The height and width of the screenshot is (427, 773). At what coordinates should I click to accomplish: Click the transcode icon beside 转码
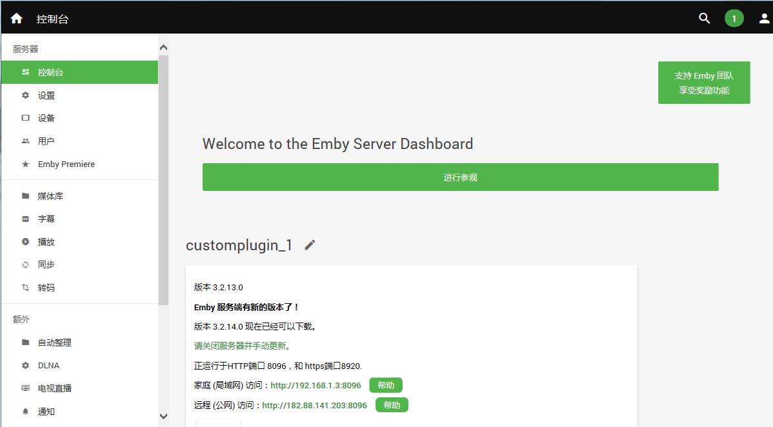[26, 288]
